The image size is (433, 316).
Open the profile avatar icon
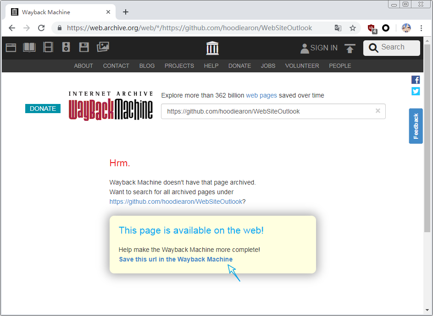(x=406, y=28)
